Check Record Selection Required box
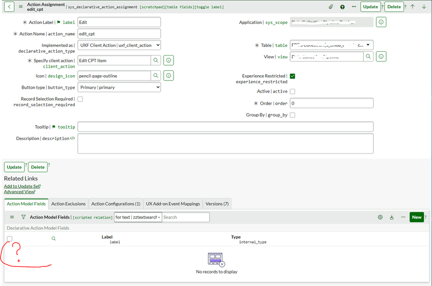 pyautogui.click(x=80, y=99)
